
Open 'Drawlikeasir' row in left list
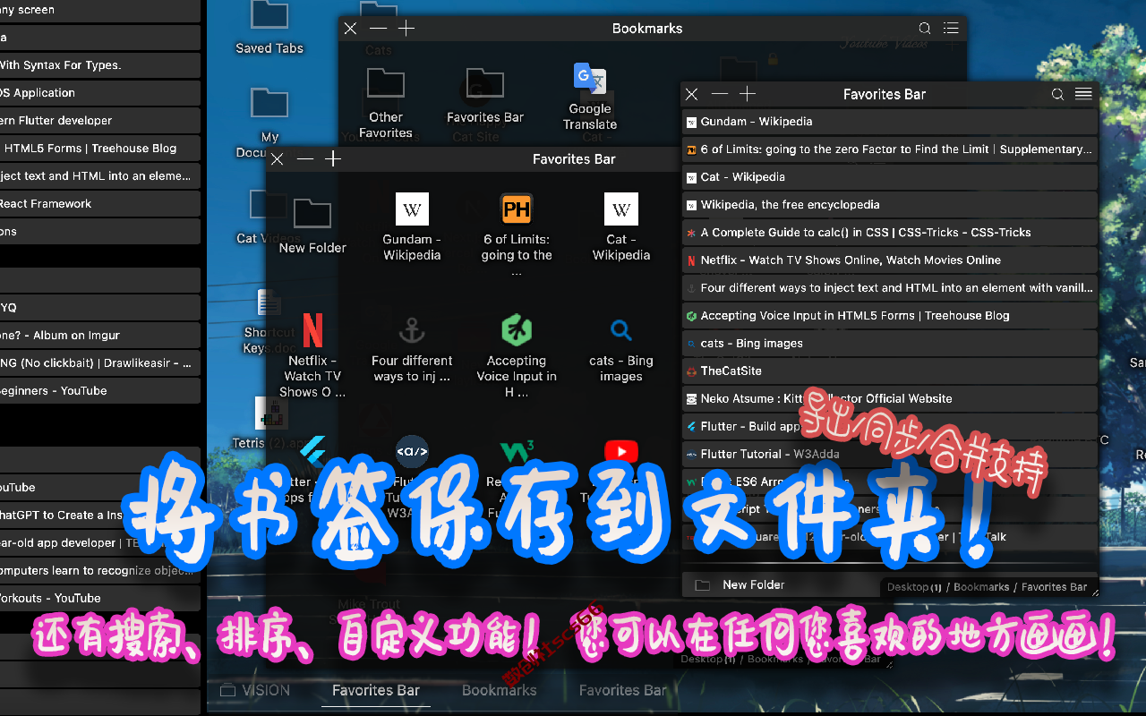coord(99,363)
